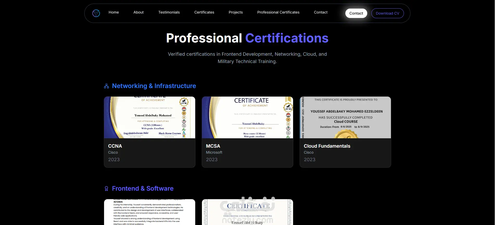Click the Verified certifications subtitle paragraph
This screenshot has width=495, height=225.
point(247,58)
